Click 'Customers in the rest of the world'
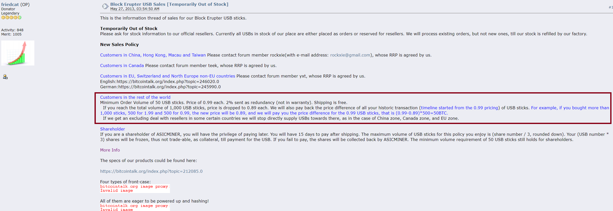This screenshot has width=613, height=211. coord(135,97)
